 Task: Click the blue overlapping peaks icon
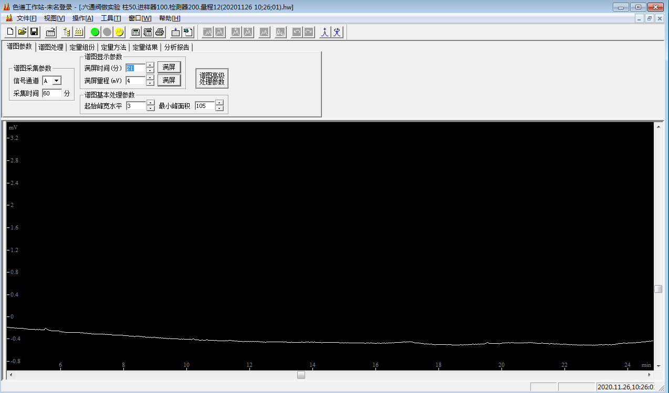point(338,32)
